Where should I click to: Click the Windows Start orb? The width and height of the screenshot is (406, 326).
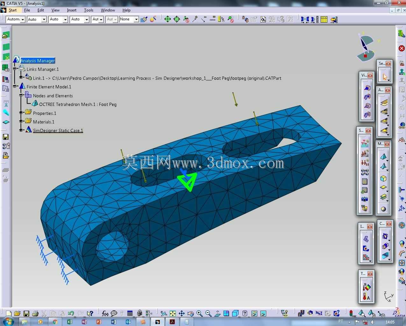(x=8, y=322)
